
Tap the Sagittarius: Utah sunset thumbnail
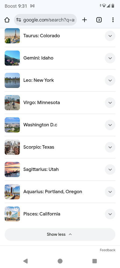pos(12,169)
